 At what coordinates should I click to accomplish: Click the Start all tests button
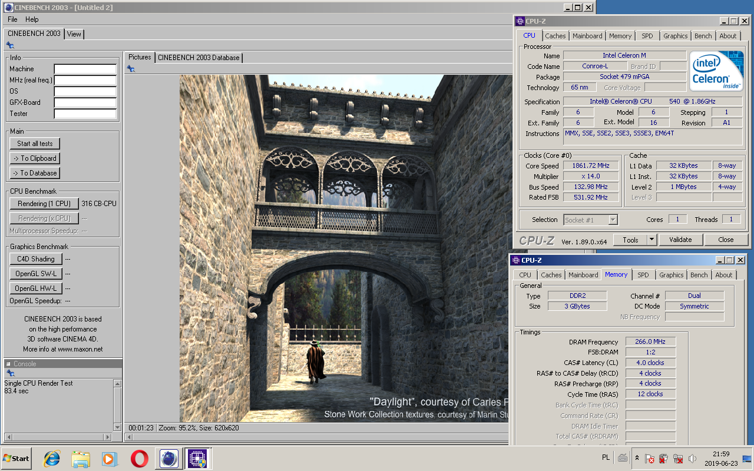click(x=35, y=144)
